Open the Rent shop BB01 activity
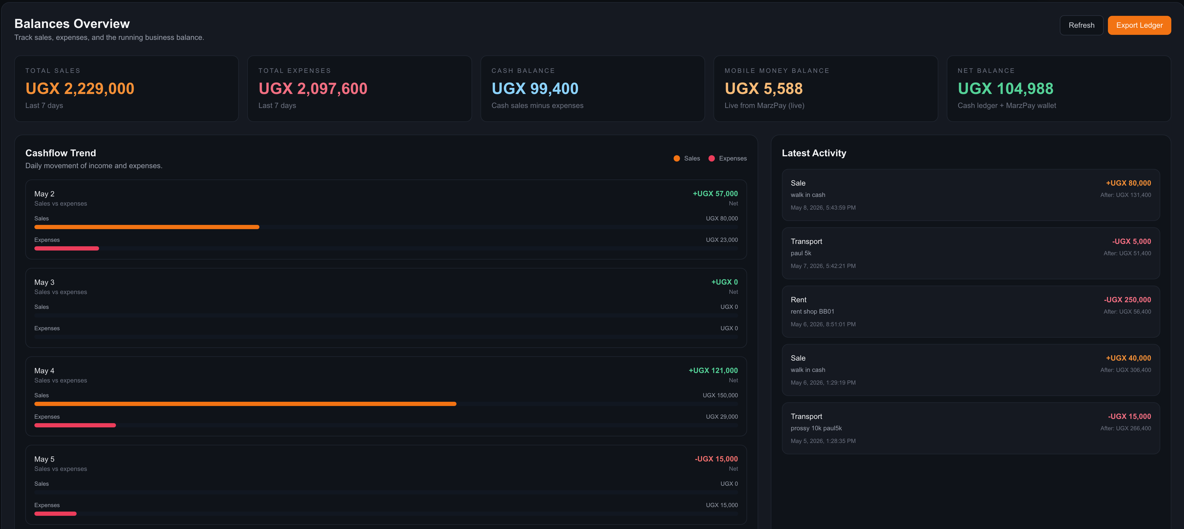The width and height of the screenshot is (1184, 529). [971, 311]
